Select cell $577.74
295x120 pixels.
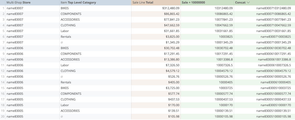156,94
